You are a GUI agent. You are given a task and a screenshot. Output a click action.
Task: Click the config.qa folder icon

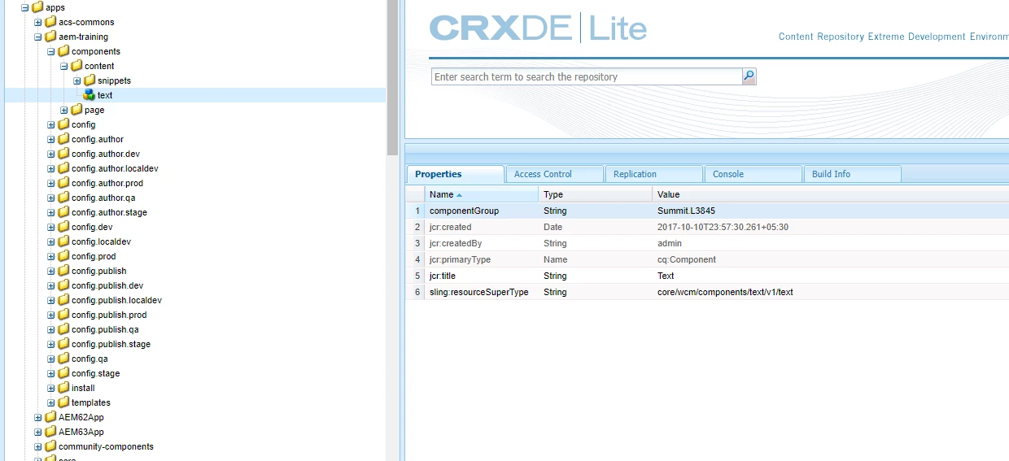(x=63, y=359)
